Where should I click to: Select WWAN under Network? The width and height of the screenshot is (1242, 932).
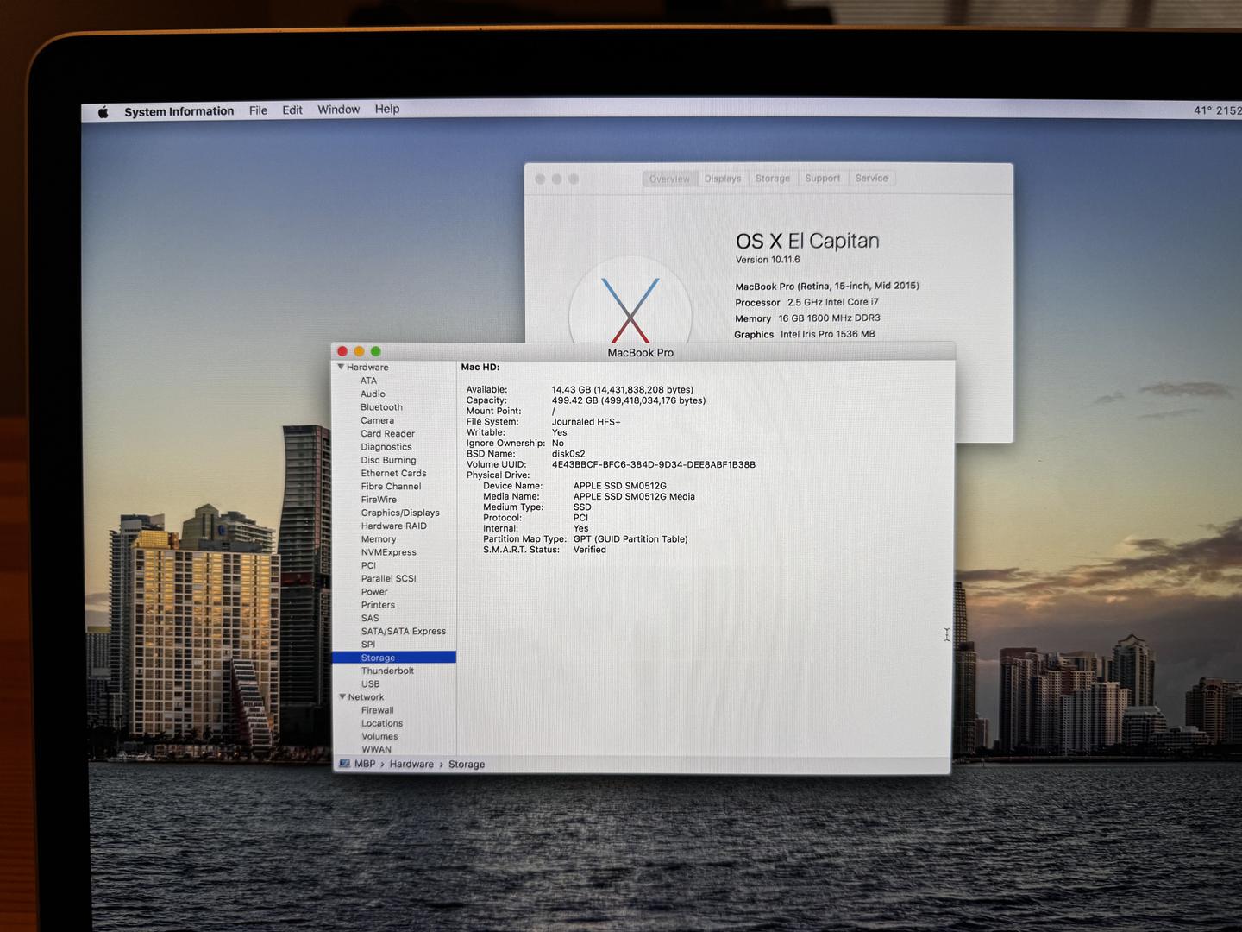pos(376,749)
